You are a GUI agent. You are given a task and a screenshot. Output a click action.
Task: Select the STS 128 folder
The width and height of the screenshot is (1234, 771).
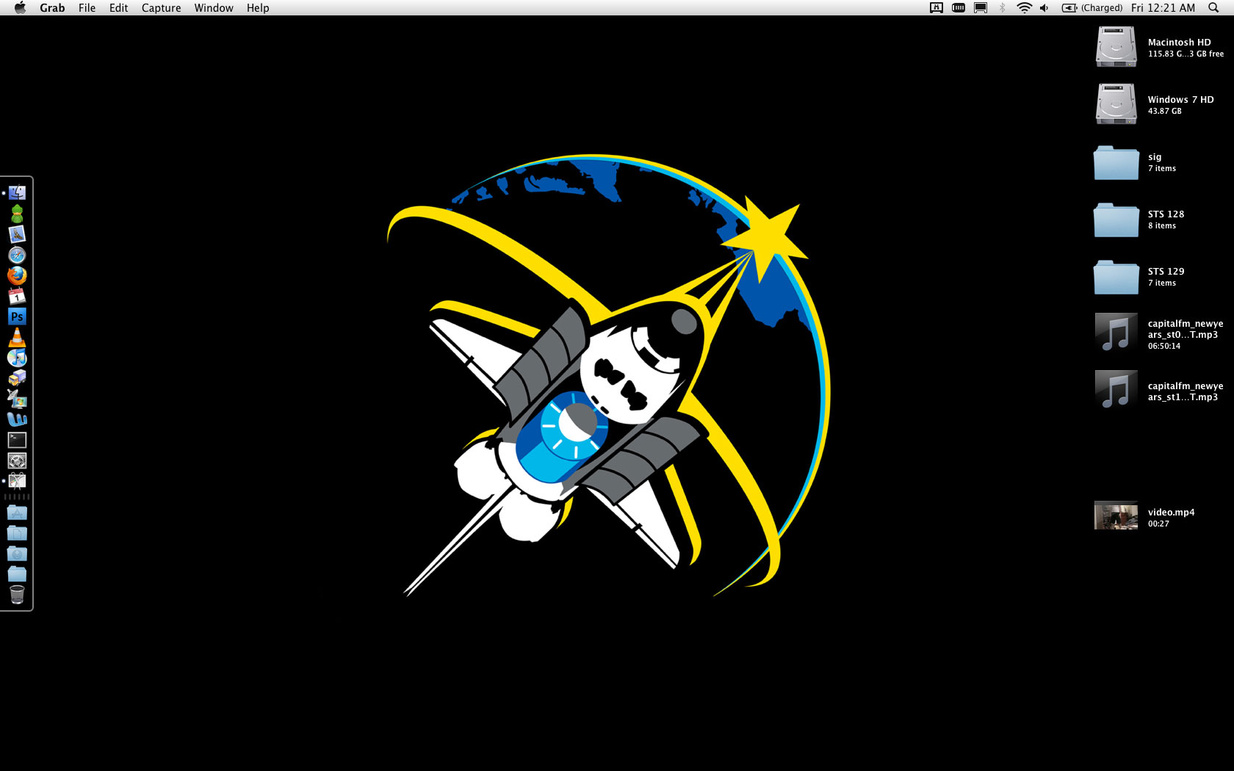(x=1116, y=220)
